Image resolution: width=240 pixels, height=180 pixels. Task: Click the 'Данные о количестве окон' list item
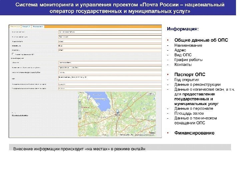click(204, 97)
